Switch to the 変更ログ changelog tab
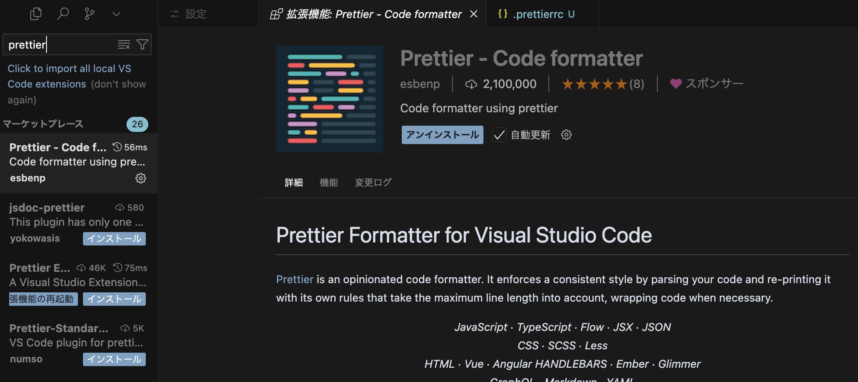 click(x=373, y=183)
